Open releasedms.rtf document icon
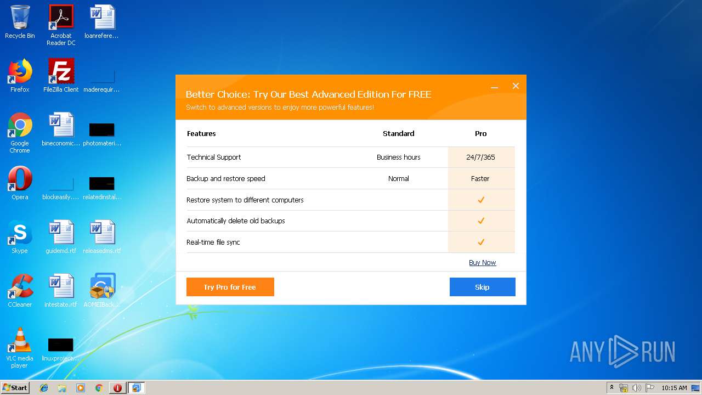Viewport: 702px width, 395px height. (101, 237)
